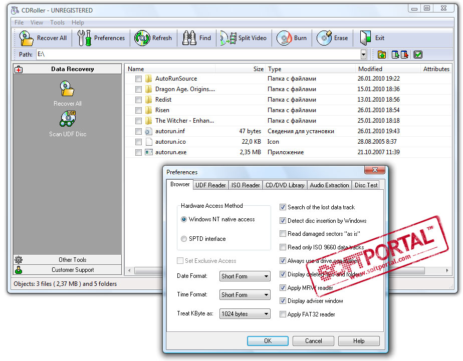This screenshot has width=463, height=361.
Task: Enable Apply FAT32 reader checkbox
Action: click(283, 314)
